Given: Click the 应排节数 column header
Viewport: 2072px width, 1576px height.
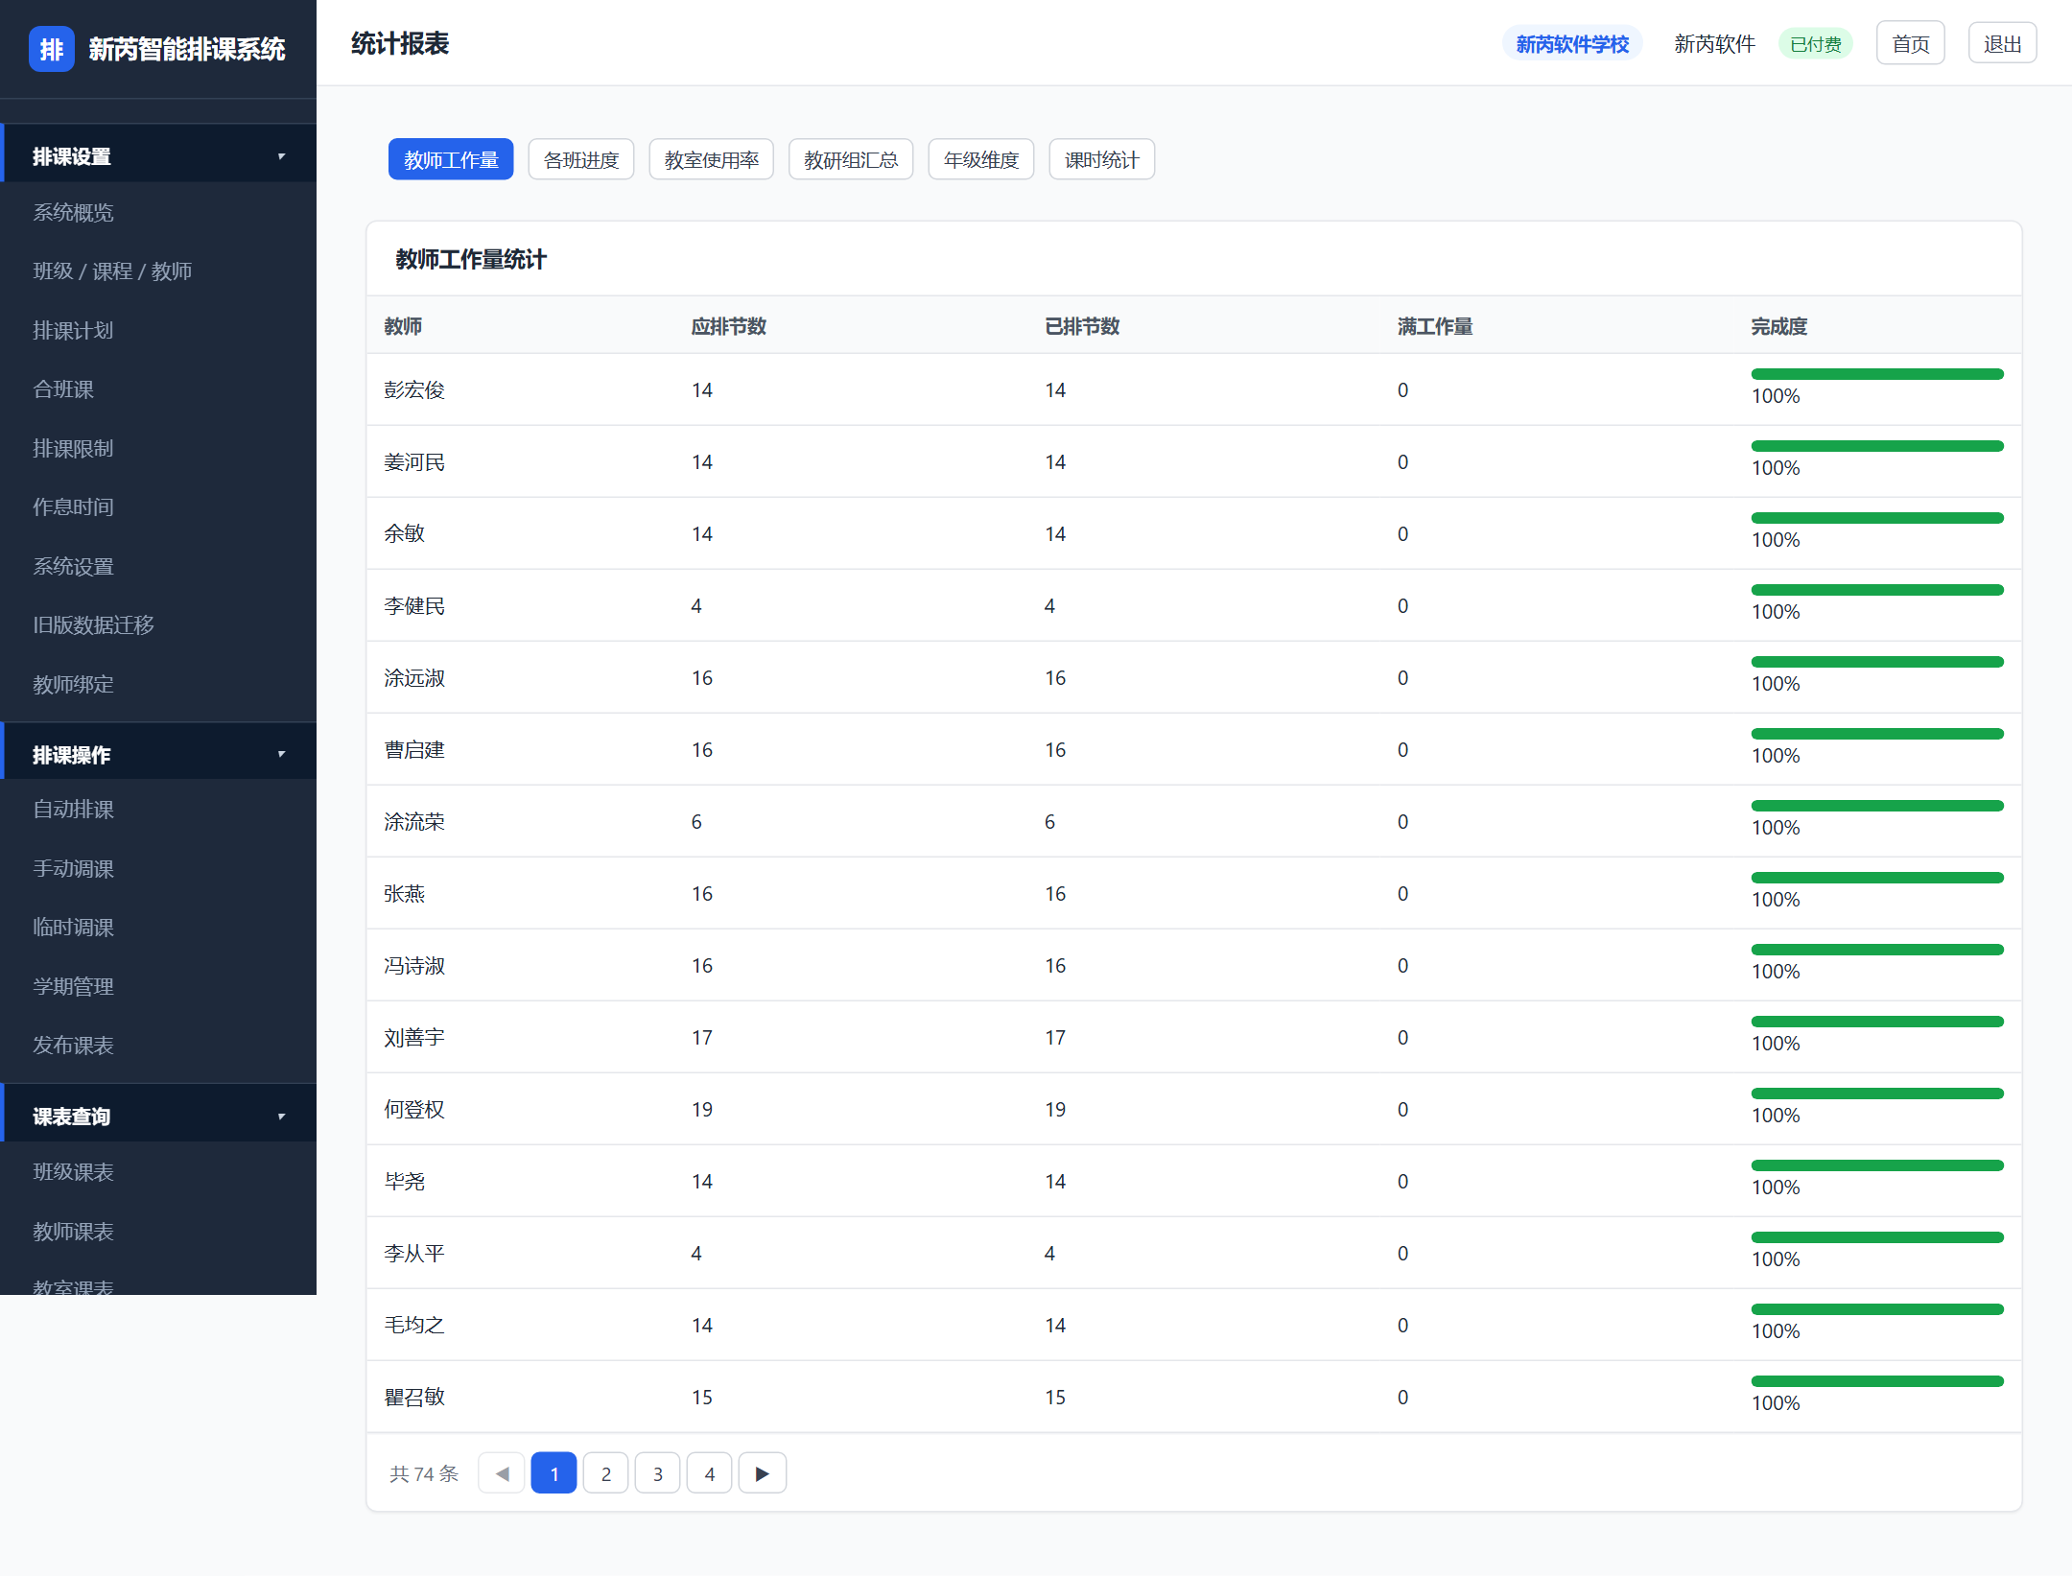Looking at the screenshot, I should 729,326.
